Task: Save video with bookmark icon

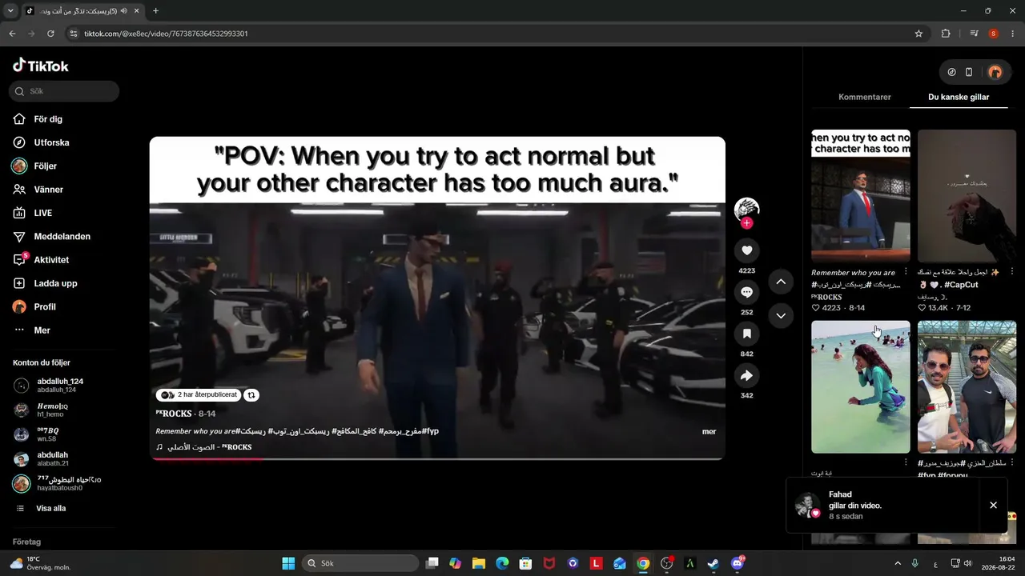Action: [x=747, y=334]
